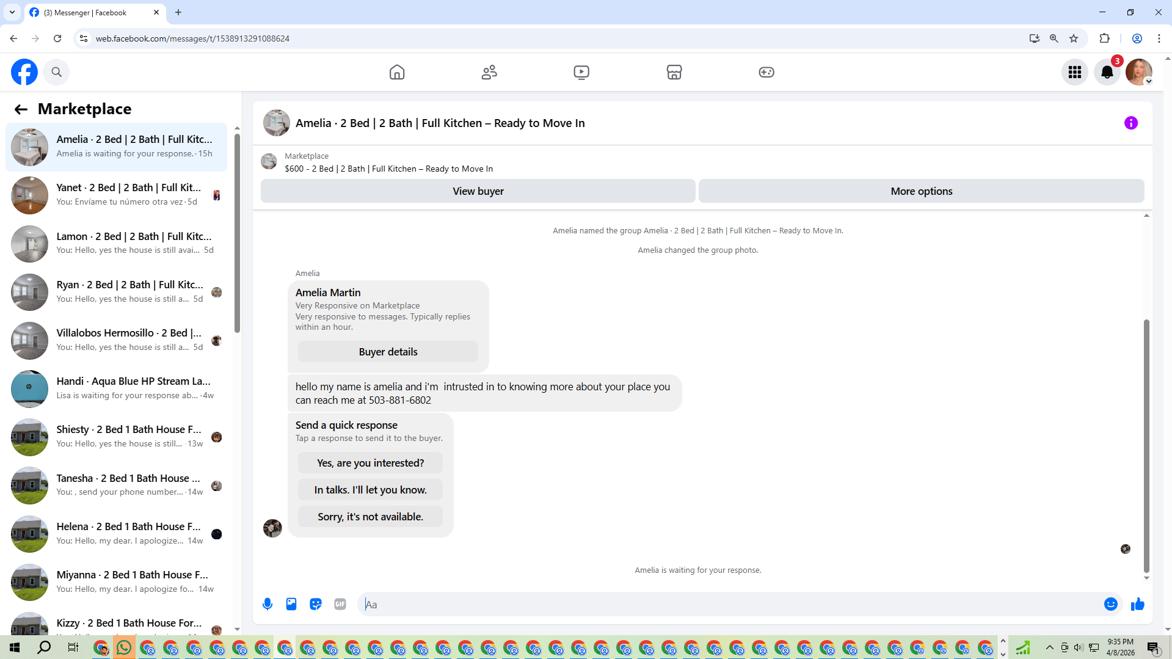This screenshot has height=659, width=1172.
Task: Open WhatsApp from the taskbar
Action: (x=124, y=647)
